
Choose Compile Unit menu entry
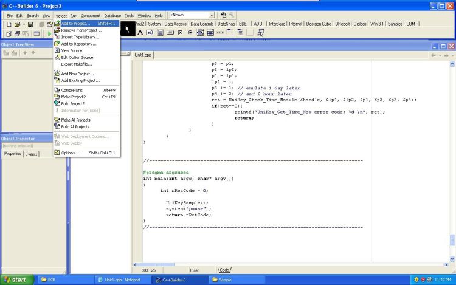point(87,90)
